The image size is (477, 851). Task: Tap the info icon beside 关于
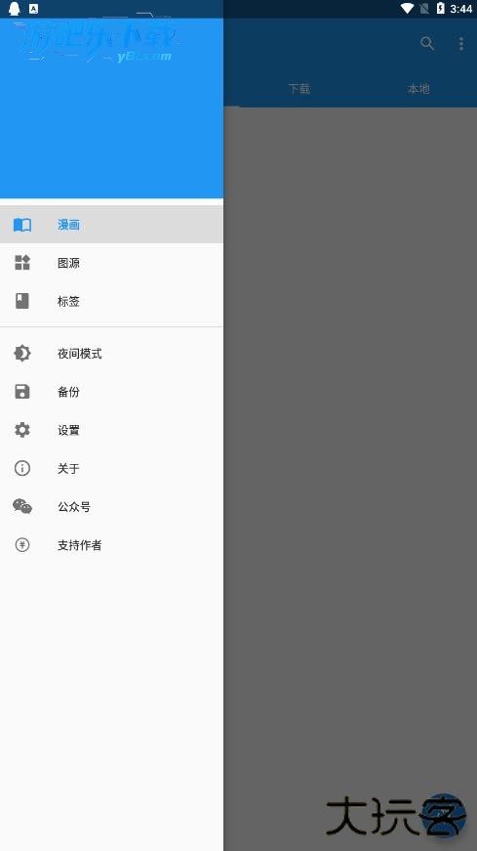pyautogui.click(x=22, y=468)
